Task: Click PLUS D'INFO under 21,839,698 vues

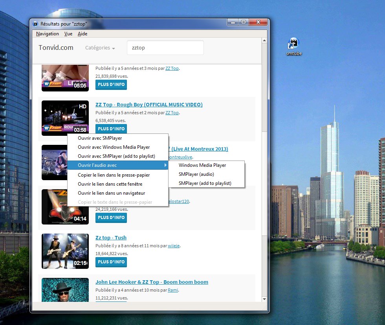Action: [111, 85]
